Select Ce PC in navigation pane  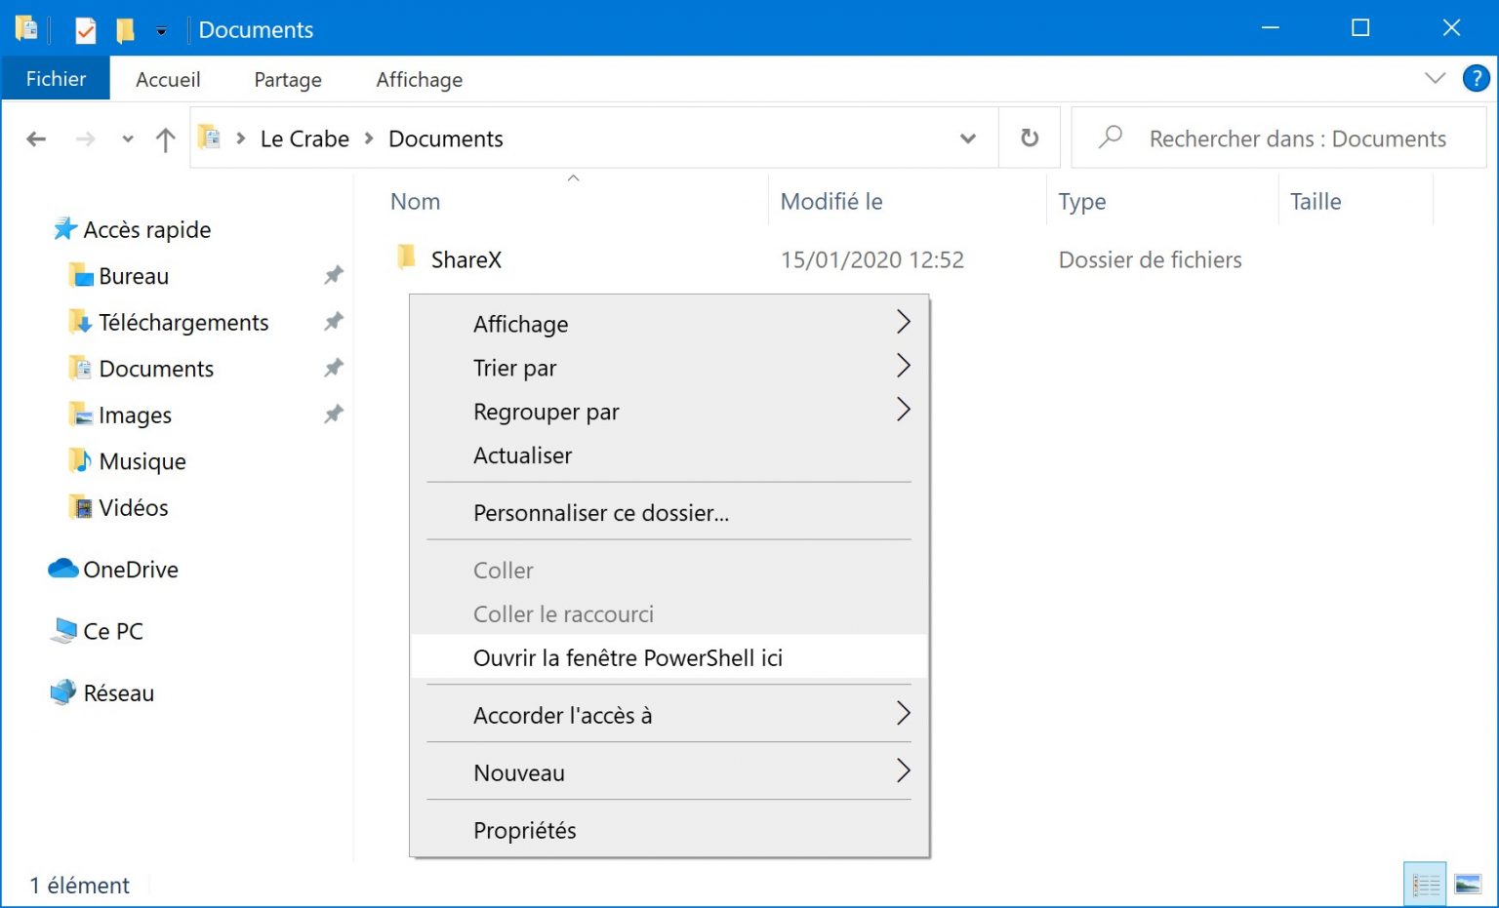(x=112, y=631)
